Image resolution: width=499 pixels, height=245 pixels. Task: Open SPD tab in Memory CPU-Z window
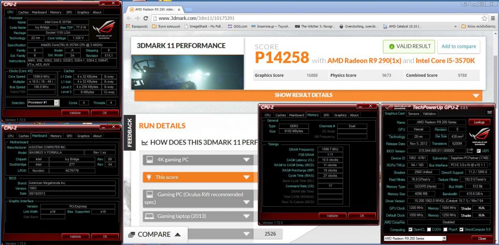326,115
